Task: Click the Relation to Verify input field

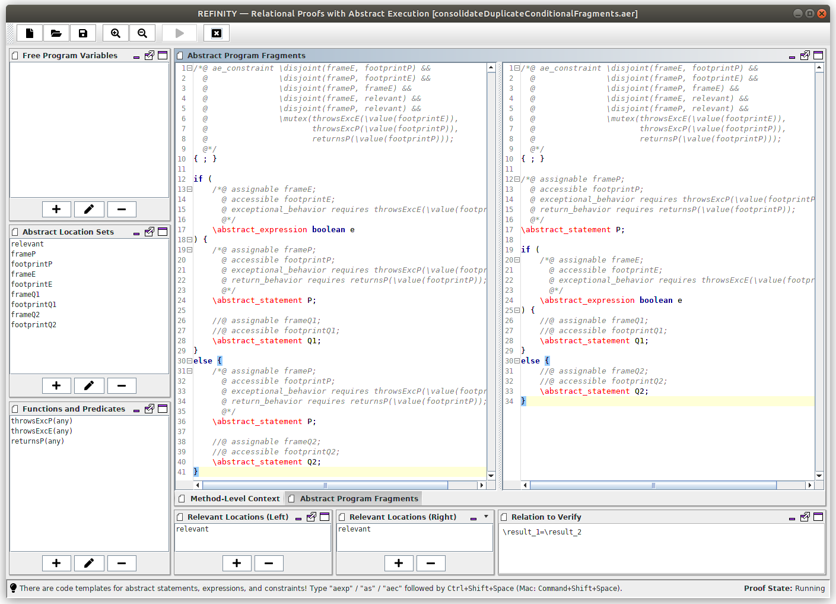Action: pos(662,548)
